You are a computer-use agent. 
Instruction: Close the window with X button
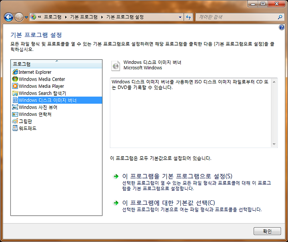277,4
